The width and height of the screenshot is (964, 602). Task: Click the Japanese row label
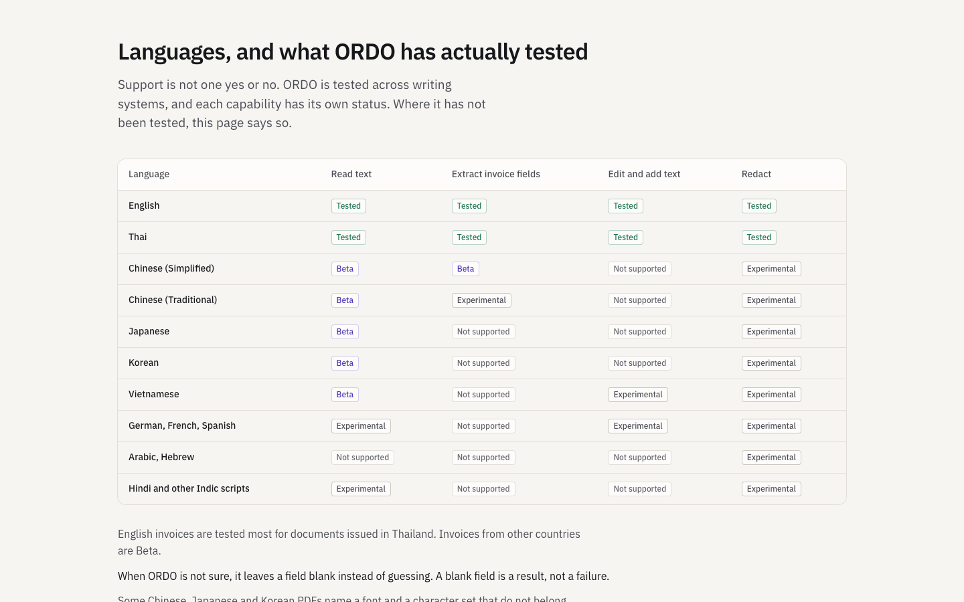149,331
